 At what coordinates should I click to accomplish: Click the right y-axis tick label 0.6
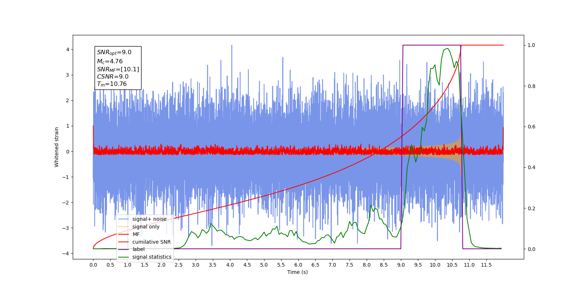531,127
